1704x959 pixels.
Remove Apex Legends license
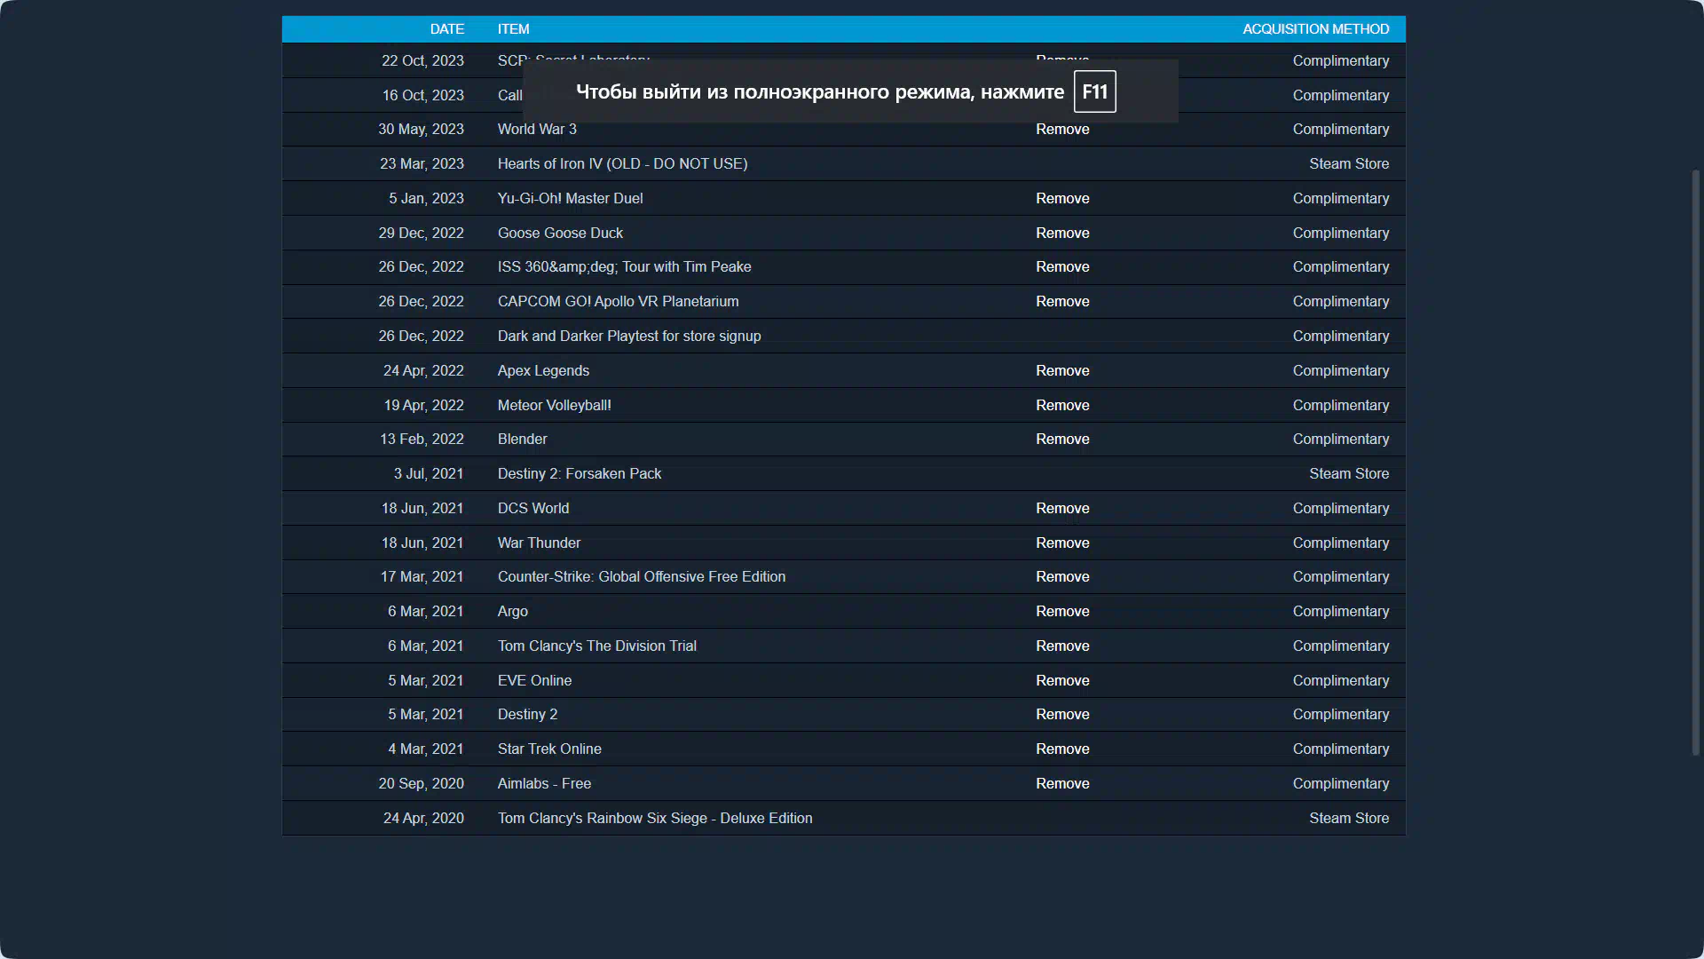tap(1062, 371)
